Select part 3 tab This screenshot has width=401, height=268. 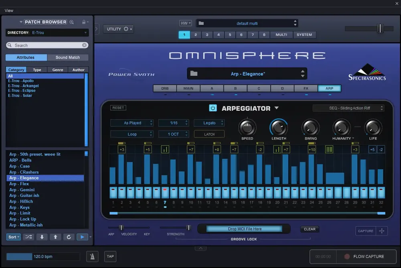pos(207,35)
